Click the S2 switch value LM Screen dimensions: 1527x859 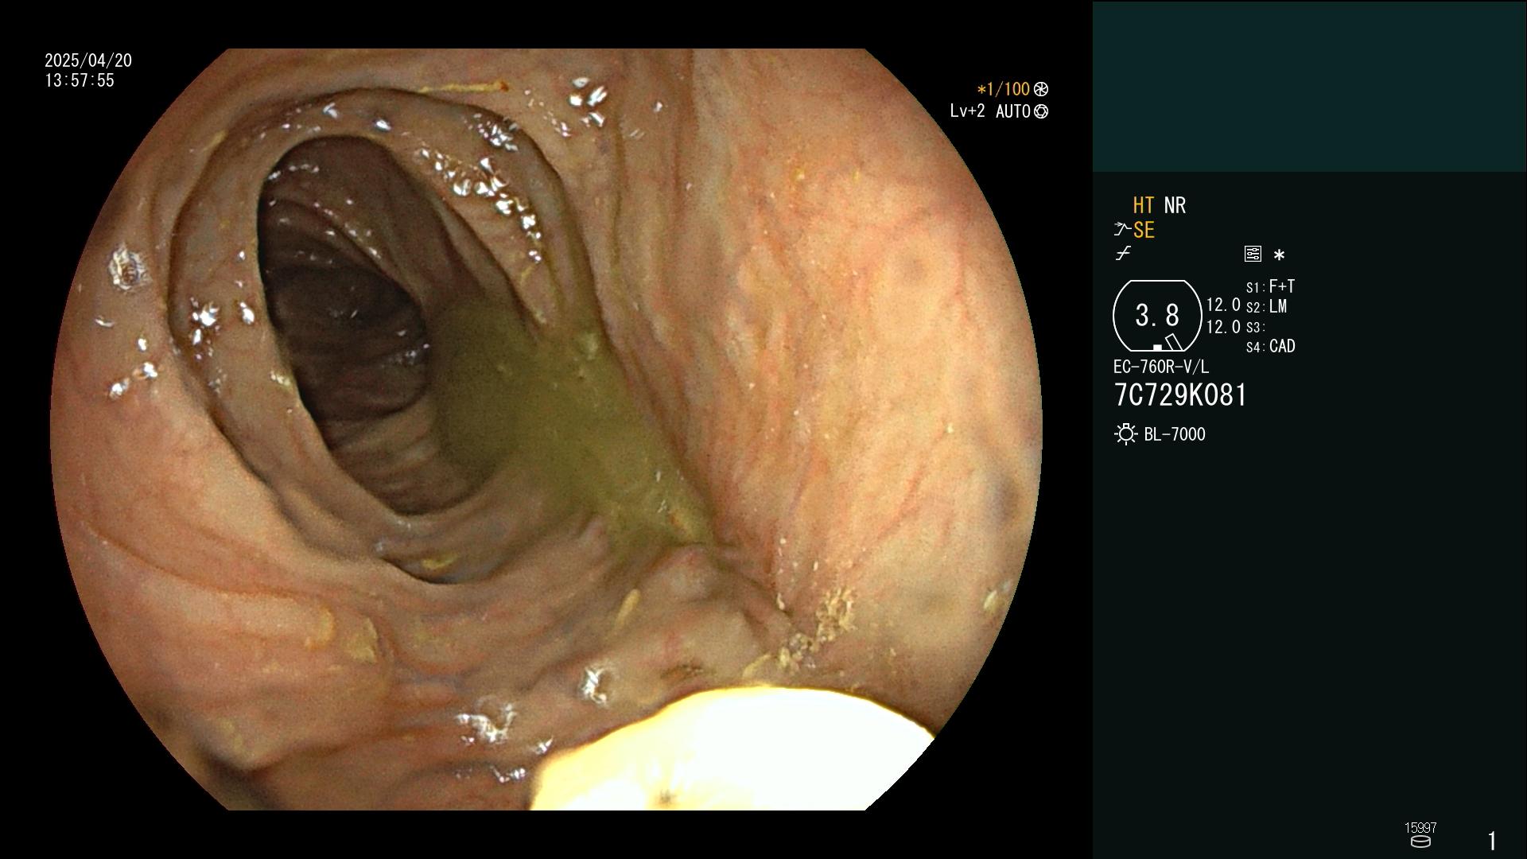coord(1278,306)
